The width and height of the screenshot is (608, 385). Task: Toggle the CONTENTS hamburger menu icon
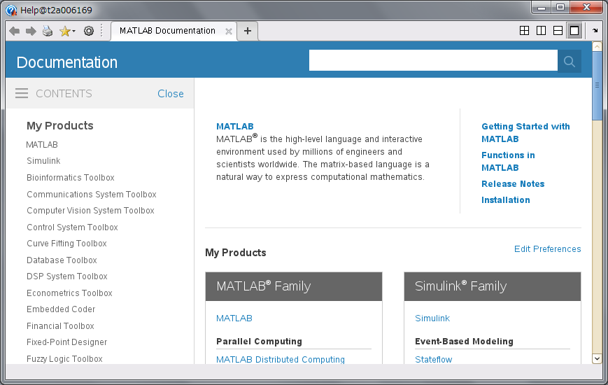pyautogui.click(x=22, y=93)
